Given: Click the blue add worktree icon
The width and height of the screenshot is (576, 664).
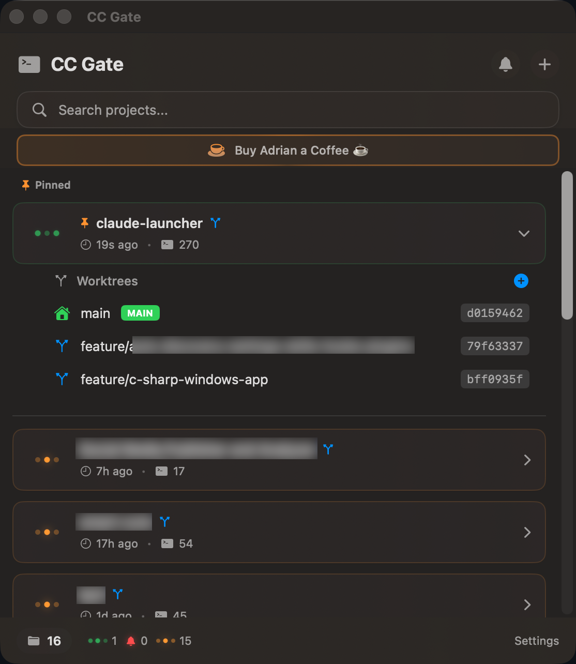Looking at the screenshot, I should 521,281.
